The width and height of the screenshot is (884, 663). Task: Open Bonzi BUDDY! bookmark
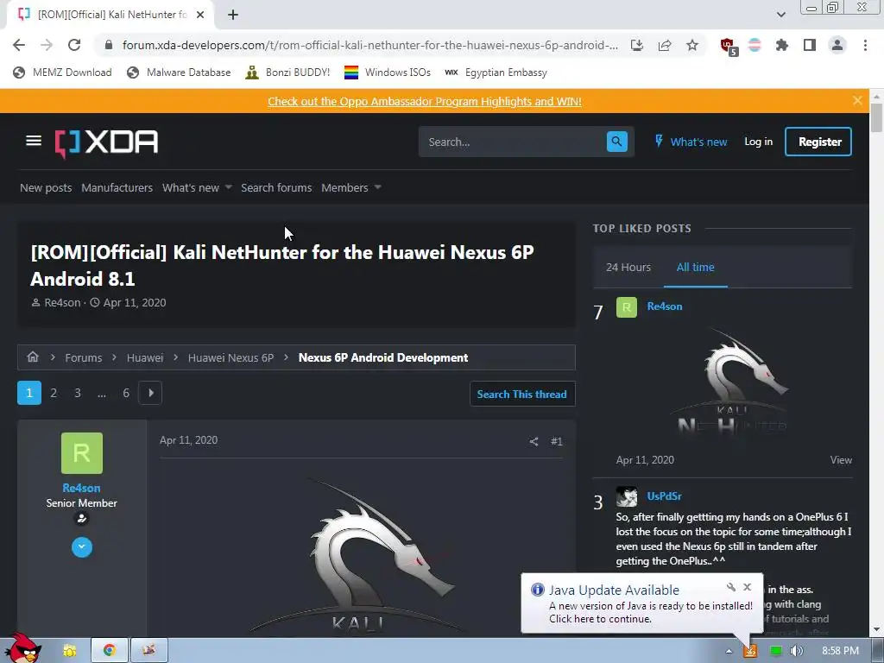(x=287, y=73)
